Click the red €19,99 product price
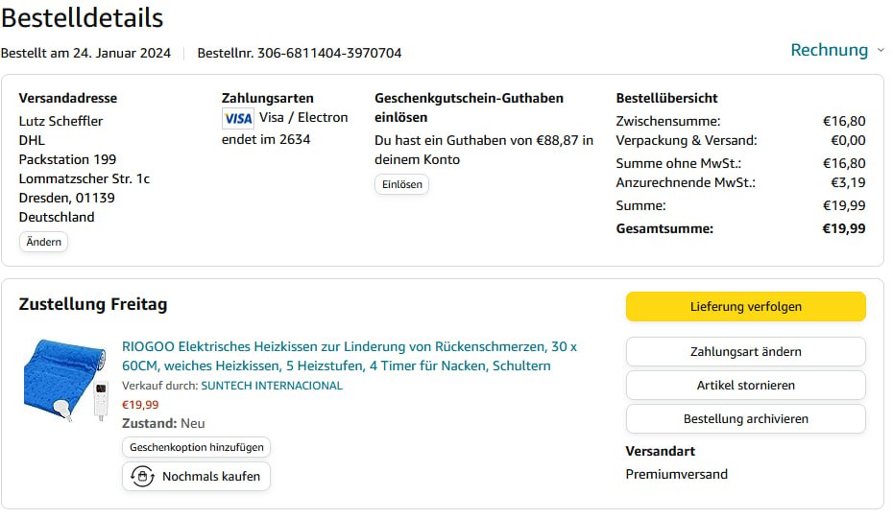Viewport: 893px width, 519px height. coord(140,405)
